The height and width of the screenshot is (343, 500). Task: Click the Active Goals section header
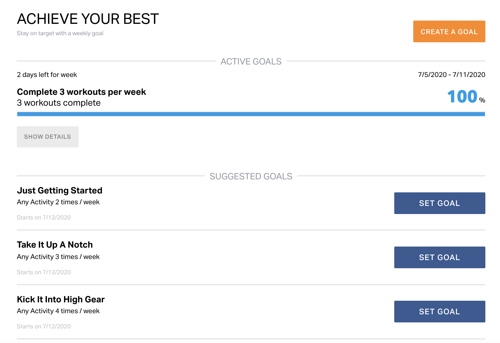[251, 62]
